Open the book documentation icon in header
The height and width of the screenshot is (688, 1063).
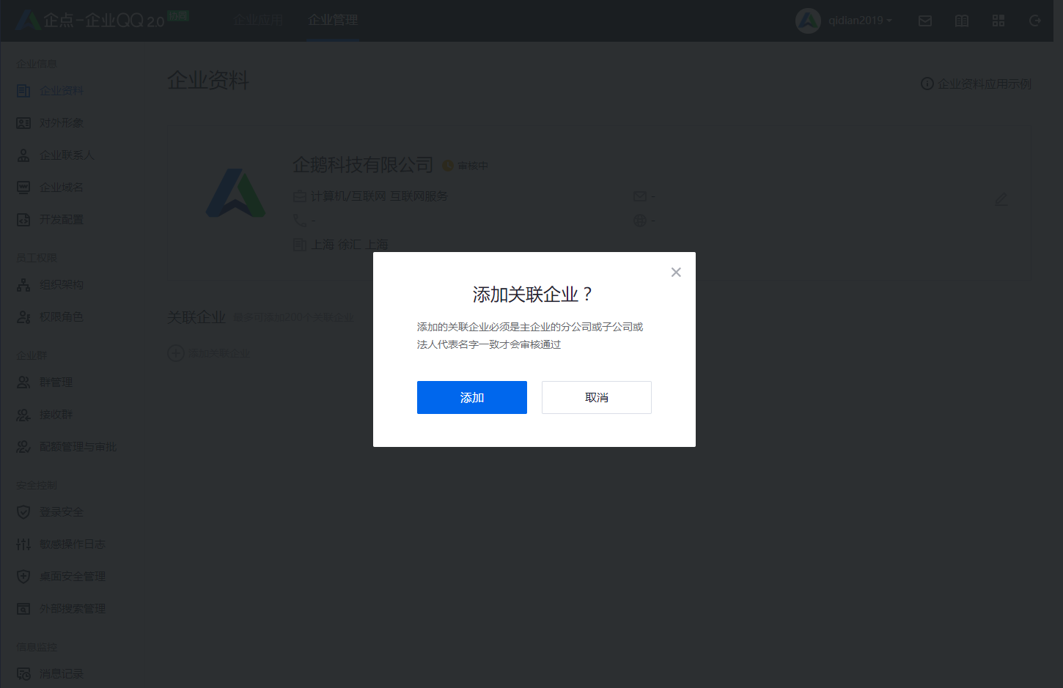(x=962, y=21)
